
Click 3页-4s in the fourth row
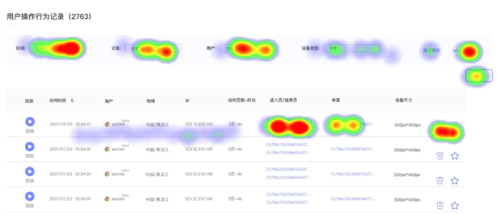point(235,199)
